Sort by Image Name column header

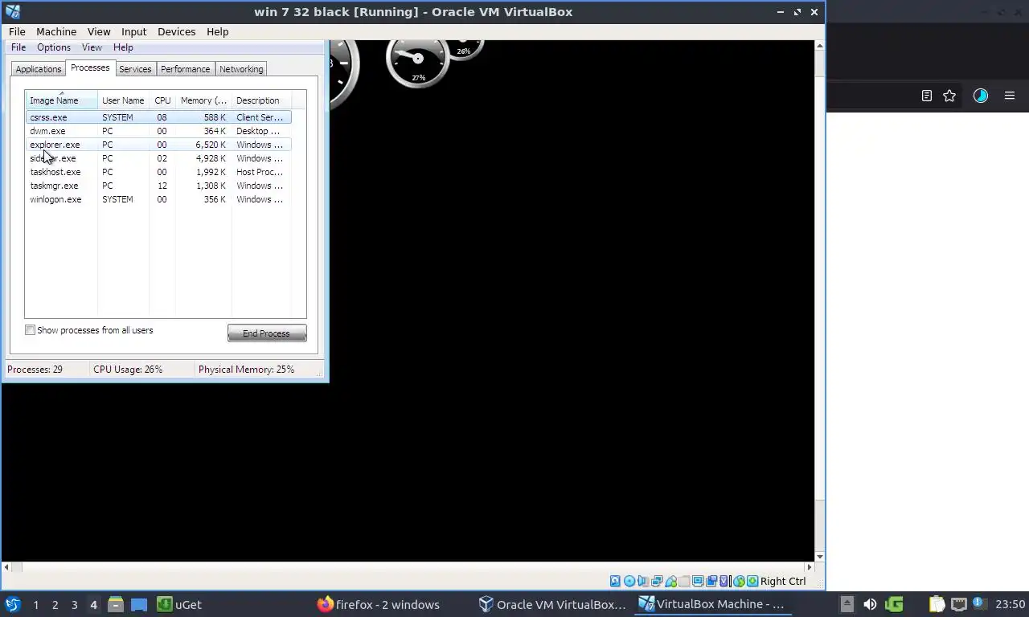[x=61, y=100]
